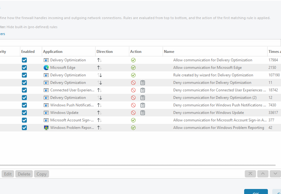Select rule Deny communication for Windows Update
Image resolution: width=281 pixels, height=194 pixels.
click(x=209, y=113)
